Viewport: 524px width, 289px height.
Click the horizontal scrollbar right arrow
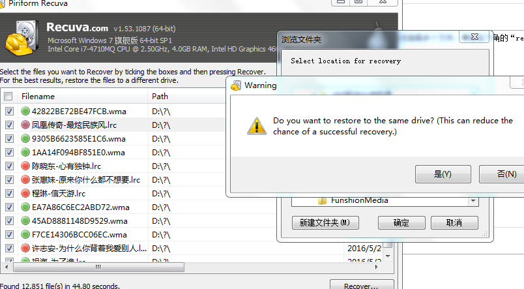pyautogui.click(x=377, y=267)
